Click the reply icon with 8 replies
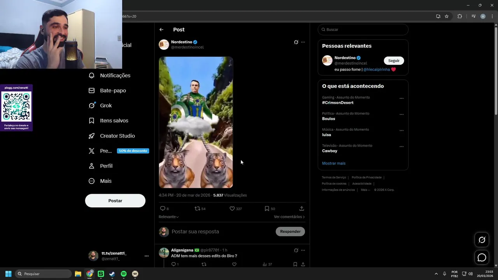This screenshot has height=280, width=498. point(163,208)
